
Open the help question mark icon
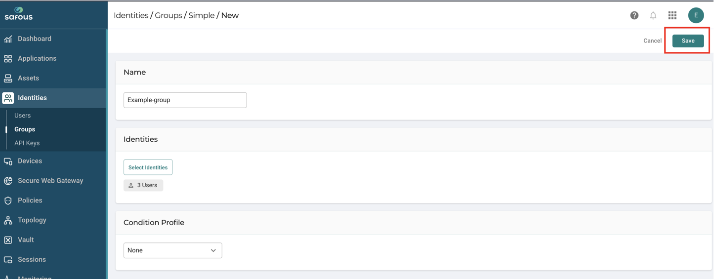pos(634,15)
